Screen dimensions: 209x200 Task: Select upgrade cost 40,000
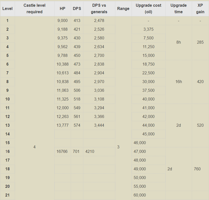pyautogui.click(x=149, y=99)
